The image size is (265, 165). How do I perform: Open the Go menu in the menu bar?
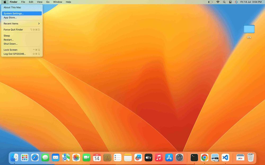click(x=48, y=2)
